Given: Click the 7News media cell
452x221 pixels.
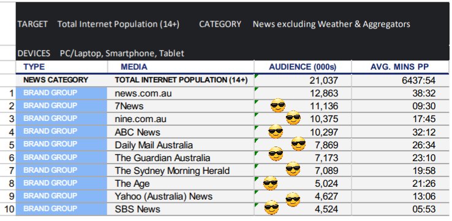Looking at the screenshot, I should (181, 106).
